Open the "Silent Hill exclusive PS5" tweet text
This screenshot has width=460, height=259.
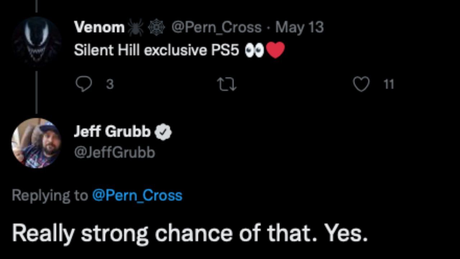156,51
